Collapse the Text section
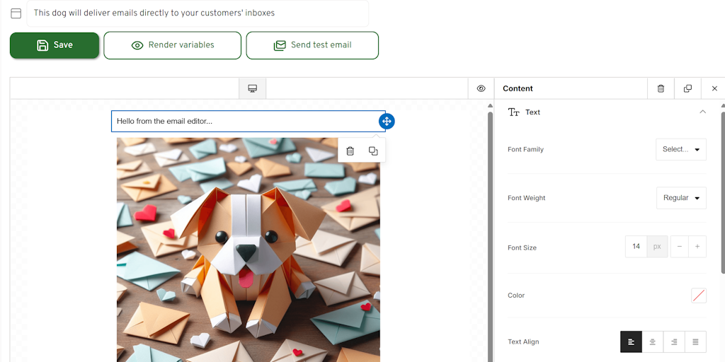Viewport: 725px width, 362px height. click(702, 112)
